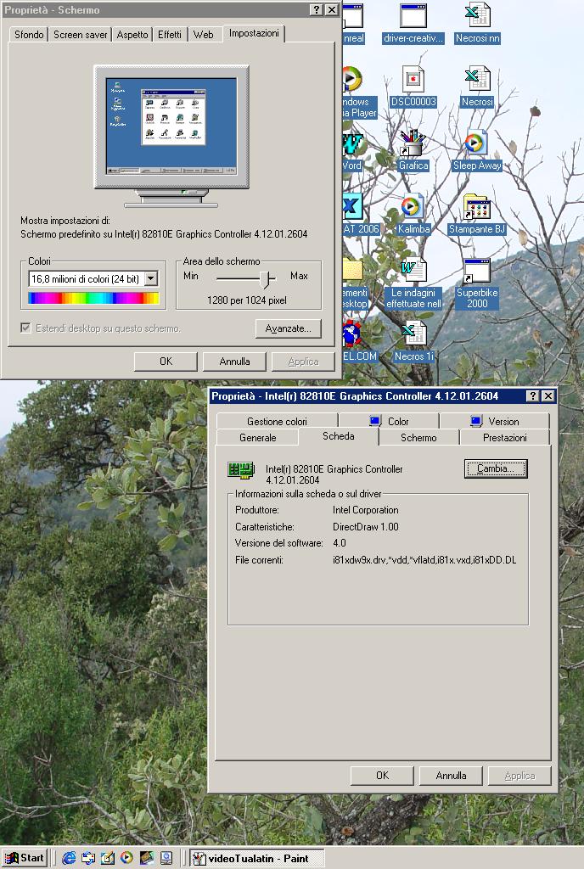The width and height of the screenshot is (584, 869).
Task: Select the Impostazioni tab
Action: [x=254, y=33]
